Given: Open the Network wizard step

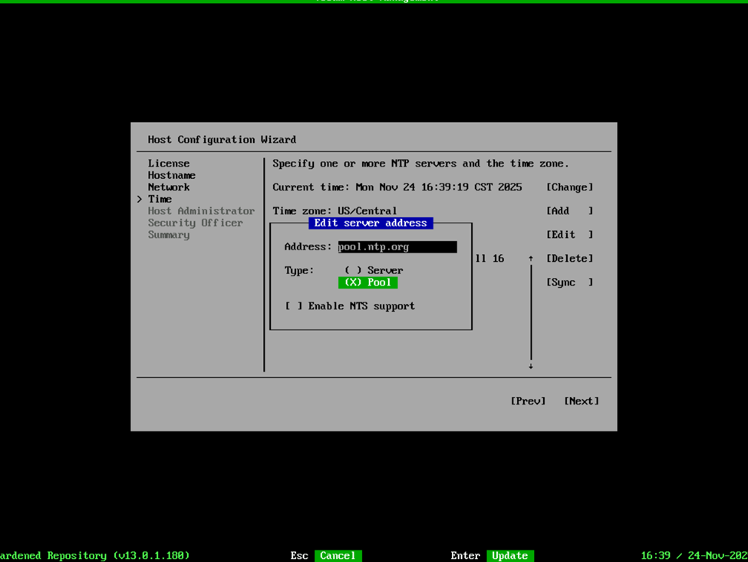Looking at the screenshot, I should 169,187.
